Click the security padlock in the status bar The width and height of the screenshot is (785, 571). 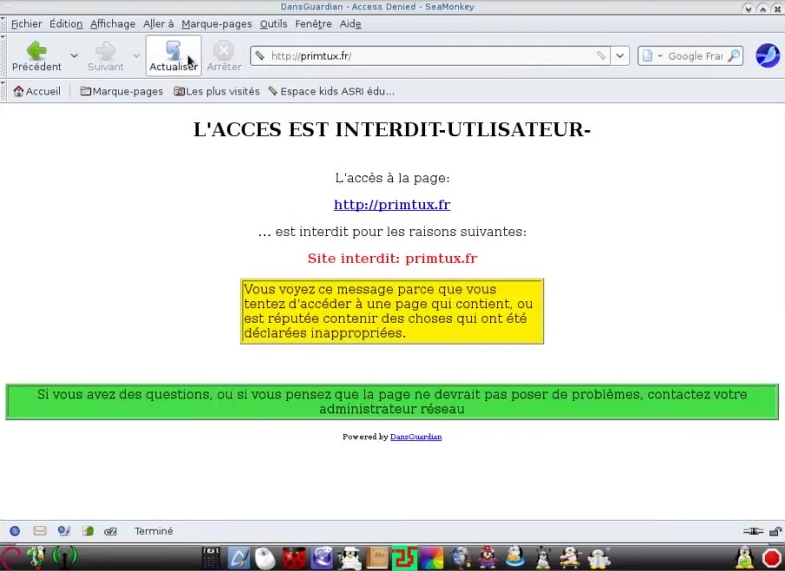click(775, 531)
